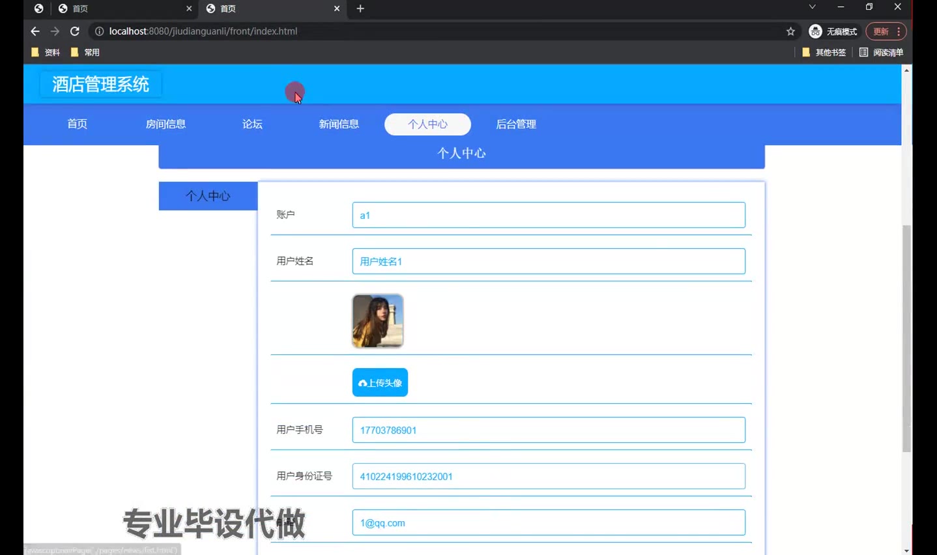The image size is (937, 555).
Task: Open 房间信息 in the navigation menu
Action: [166, 124]
